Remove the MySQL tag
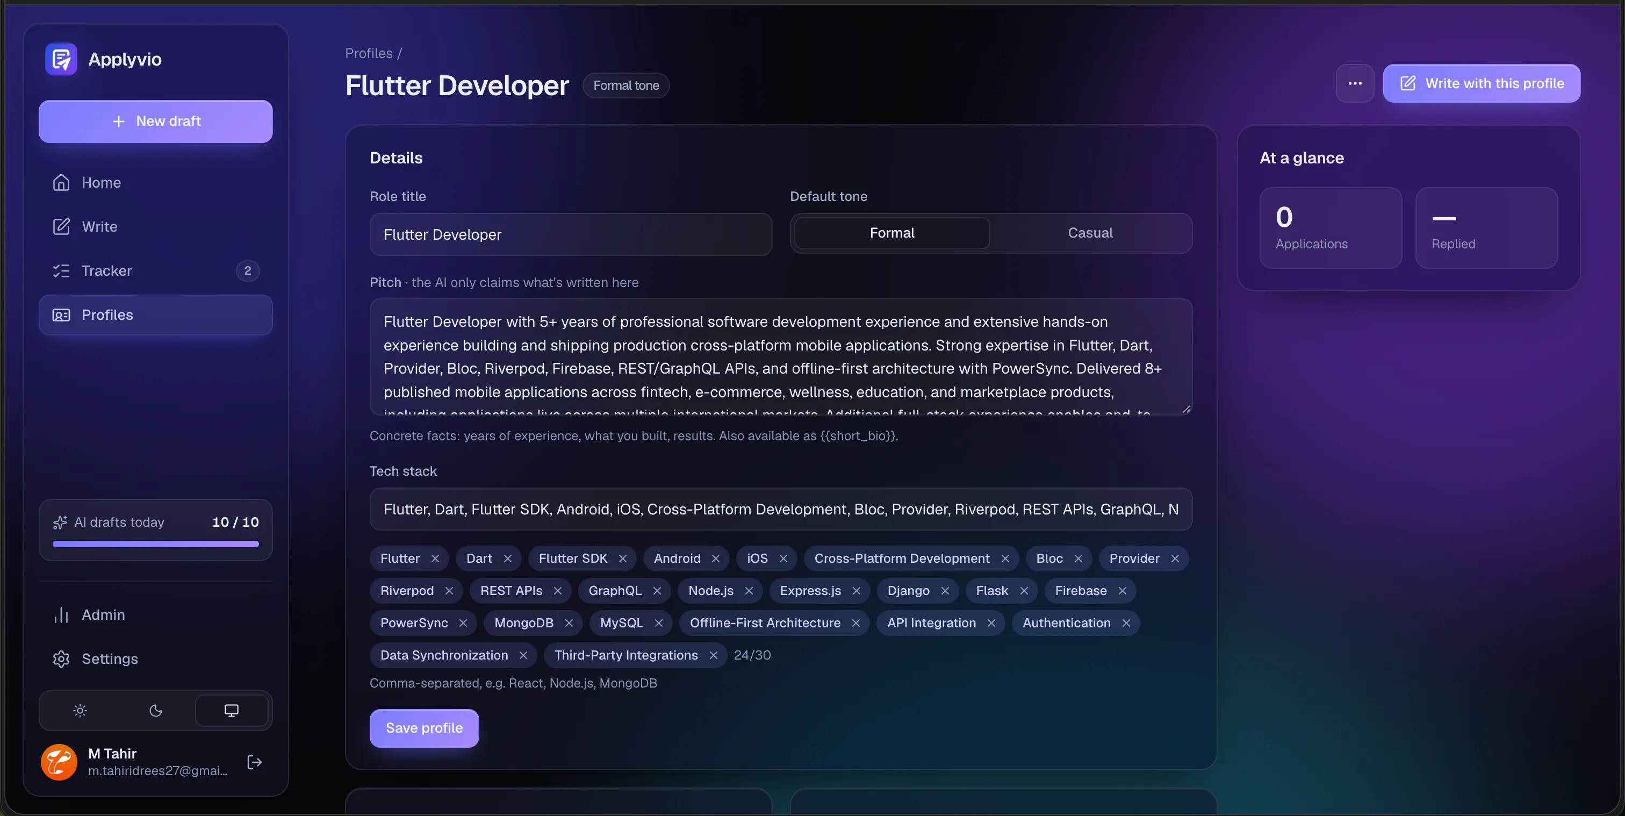This screenshot has width=1625, height=816. click(x=659, y=623)
